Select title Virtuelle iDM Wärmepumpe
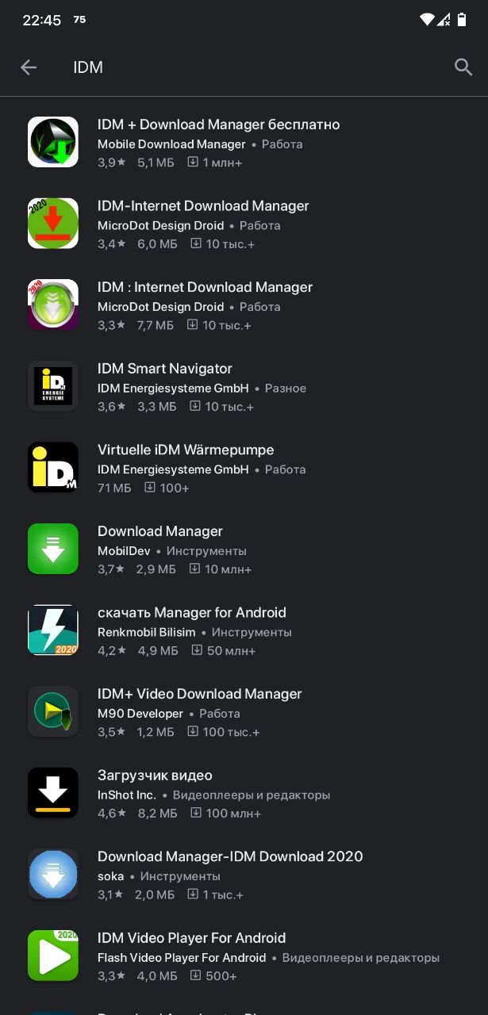Image resolution: width=488 pixels, height=1015 pixels. click(x=186, y=450)
